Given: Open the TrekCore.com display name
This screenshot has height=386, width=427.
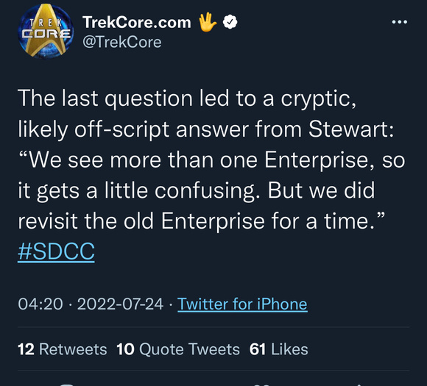Looking at the screenshot, I should (x=137, y=22).
